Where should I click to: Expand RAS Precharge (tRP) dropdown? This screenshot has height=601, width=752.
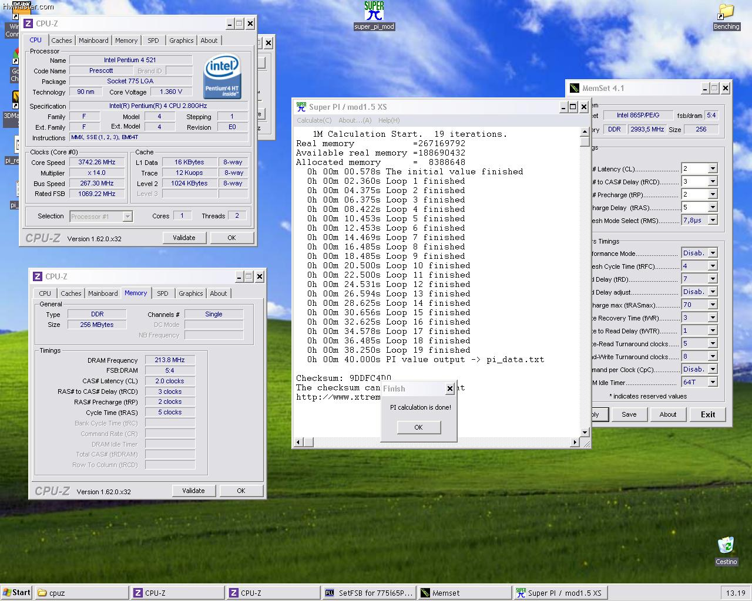[x=713, y=195]
